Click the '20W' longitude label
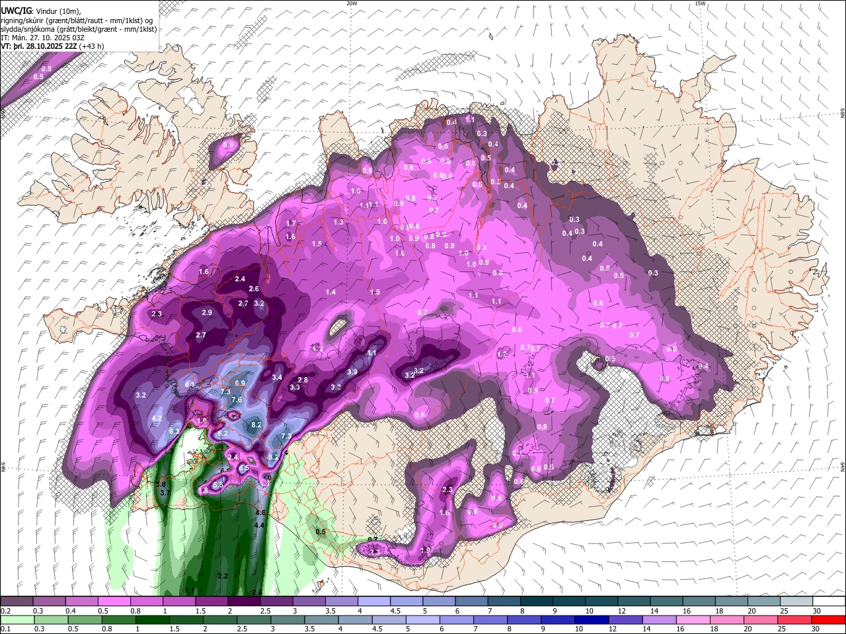The width and height of the screenshot is (846, 634). 352,3
